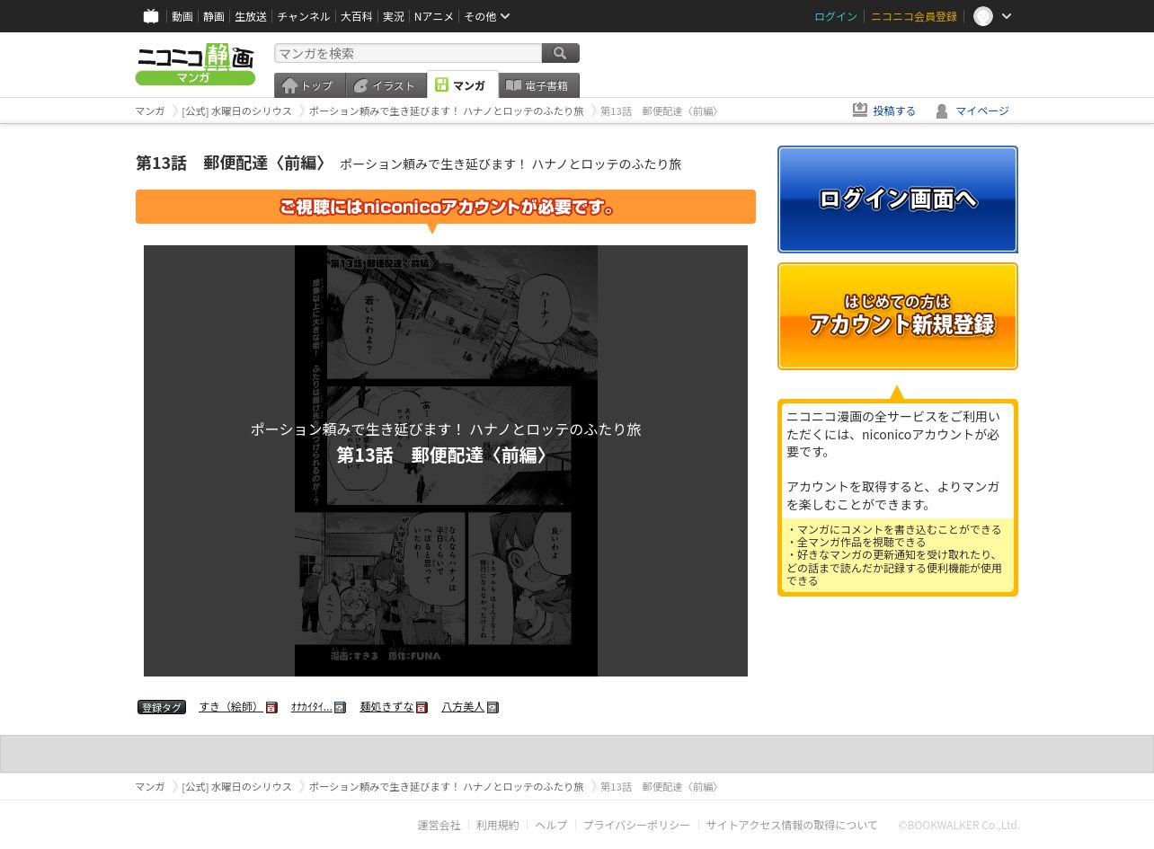
Task: Click top breadcrumb ポーション頼みで生き延びます！ series link
Action: pyautogui.click(x=447, y=111)
